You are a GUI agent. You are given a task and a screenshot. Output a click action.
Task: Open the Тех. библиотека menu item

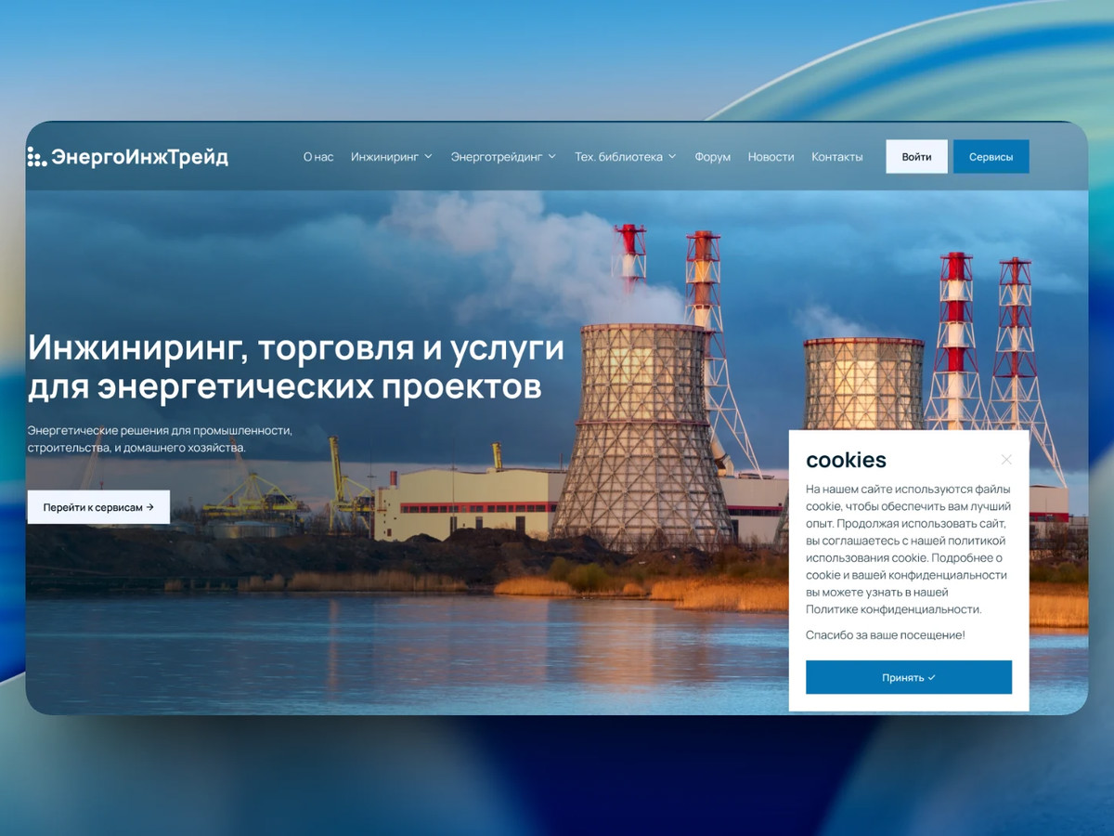click(x=619, y=157)
